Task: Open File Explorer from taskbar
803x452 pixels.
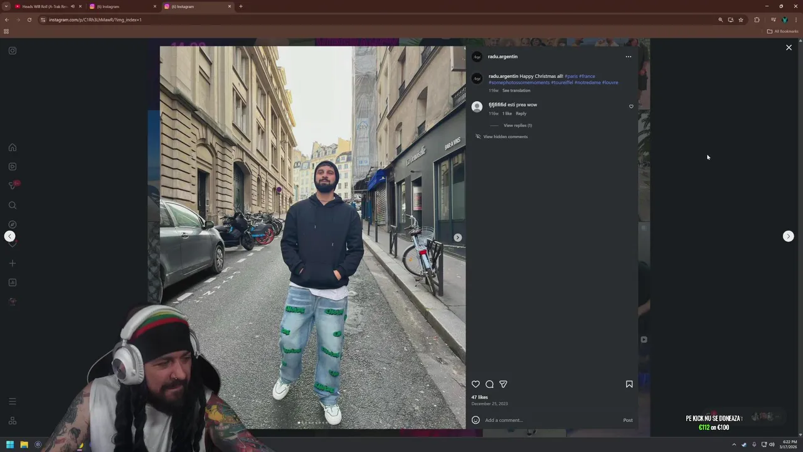Action: pos(24,444)
